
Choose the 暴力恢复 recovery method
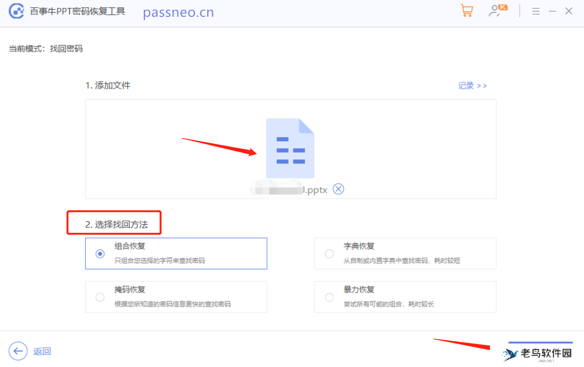point(329,297)
